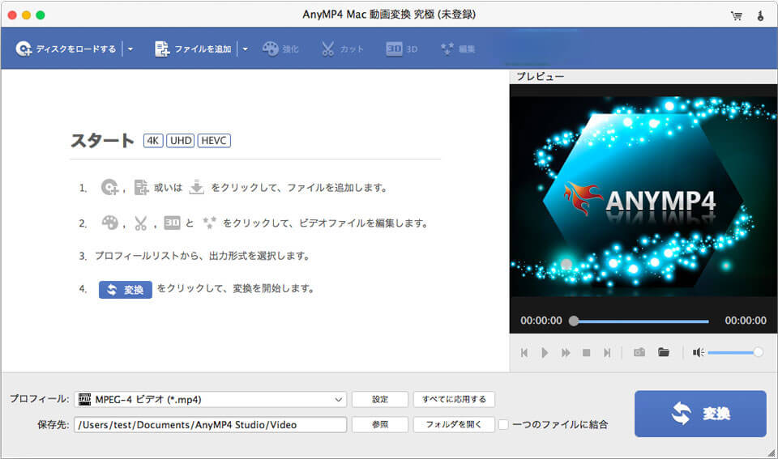Image resolution: width=778 pixels, height=459 pixels.
Task: Play the preview video
Action: coord(545,352)
